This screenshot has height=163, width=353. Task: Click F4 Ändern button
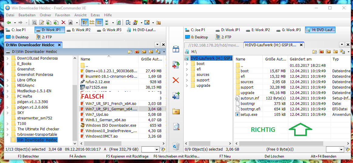point(78,156)
